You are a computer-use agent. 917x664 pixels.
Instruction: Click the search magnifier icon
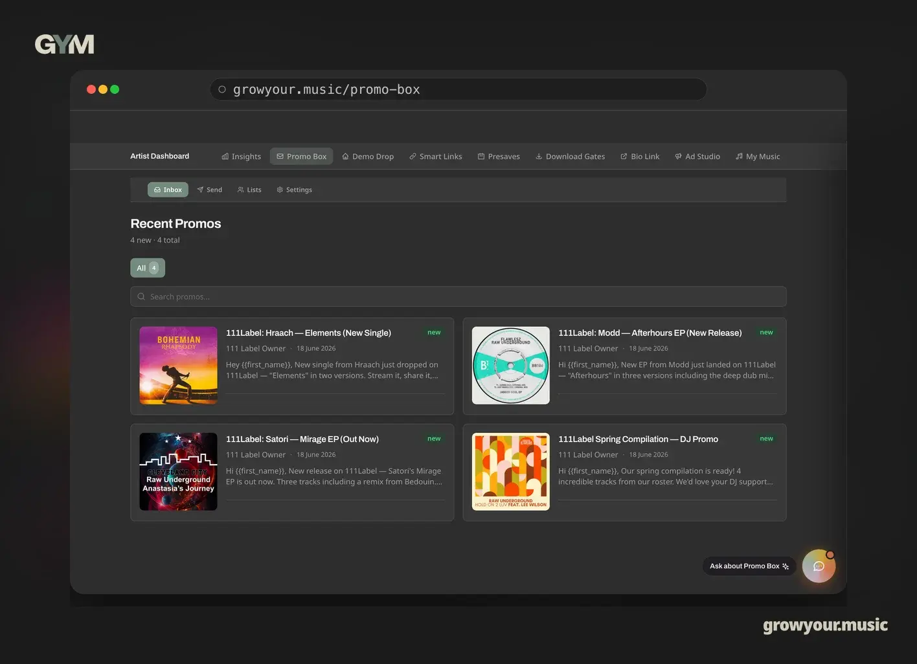pyautogui.click(x=141, y=296)
